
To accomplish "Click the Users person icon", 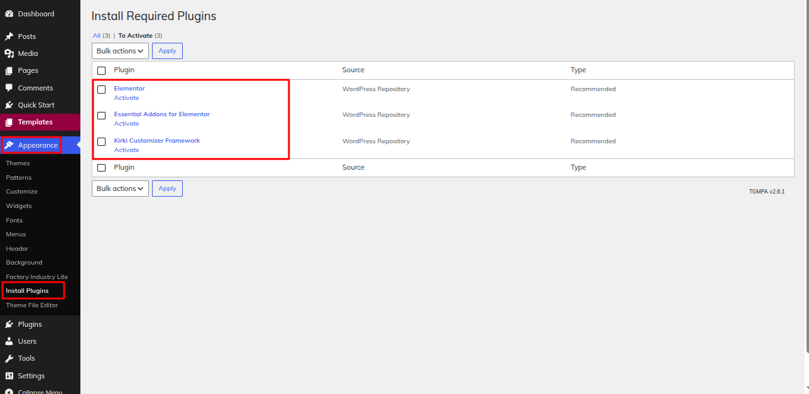I will (9, 341).
